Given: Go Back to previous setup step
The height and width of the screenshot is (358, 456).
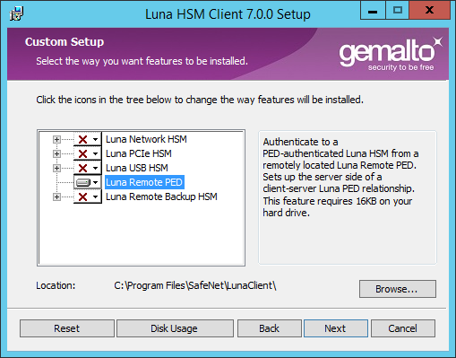Looking at the screenshot, I should [270, 328].
